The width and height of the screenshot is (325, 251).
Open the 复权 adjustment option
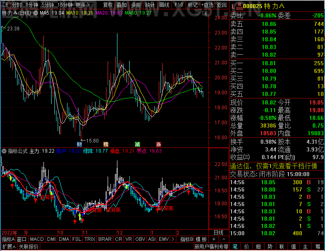108,4
